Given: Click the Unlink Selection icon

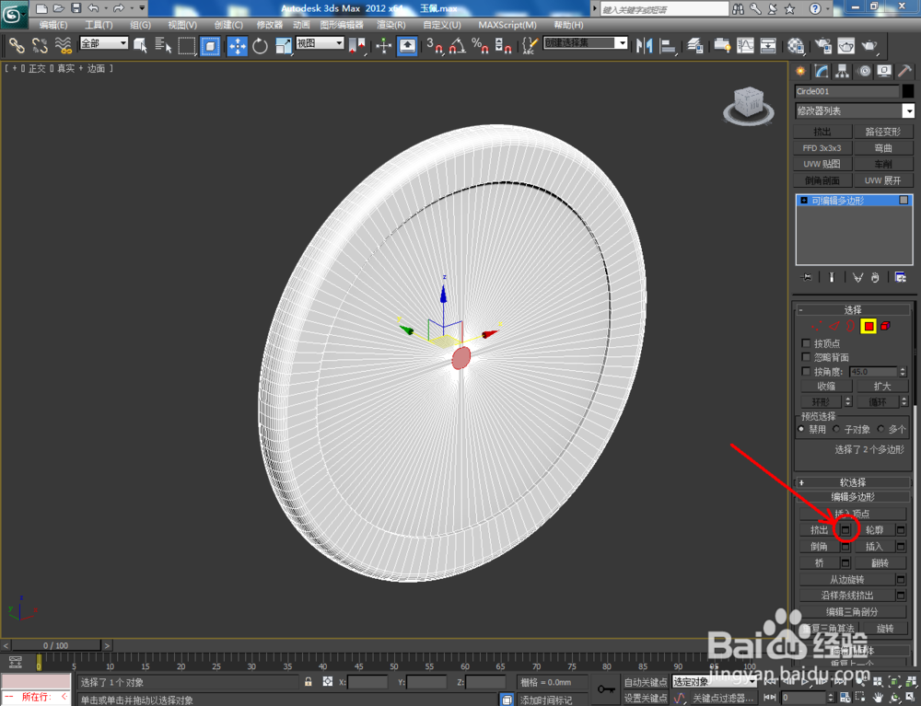Looking at the screenshot, I should (x=40, y=46).
